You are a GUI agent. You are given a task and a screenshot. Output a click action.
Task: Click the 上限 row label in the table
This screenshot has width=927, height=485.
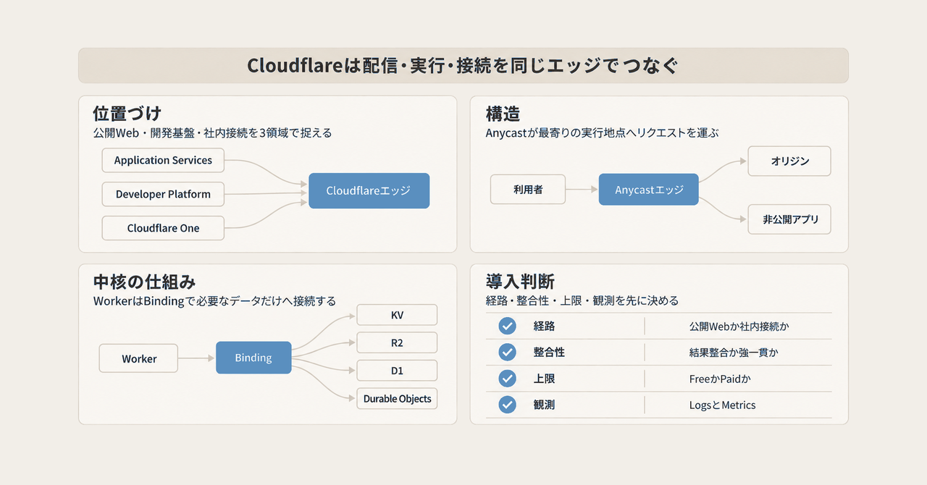click(544, 379)
